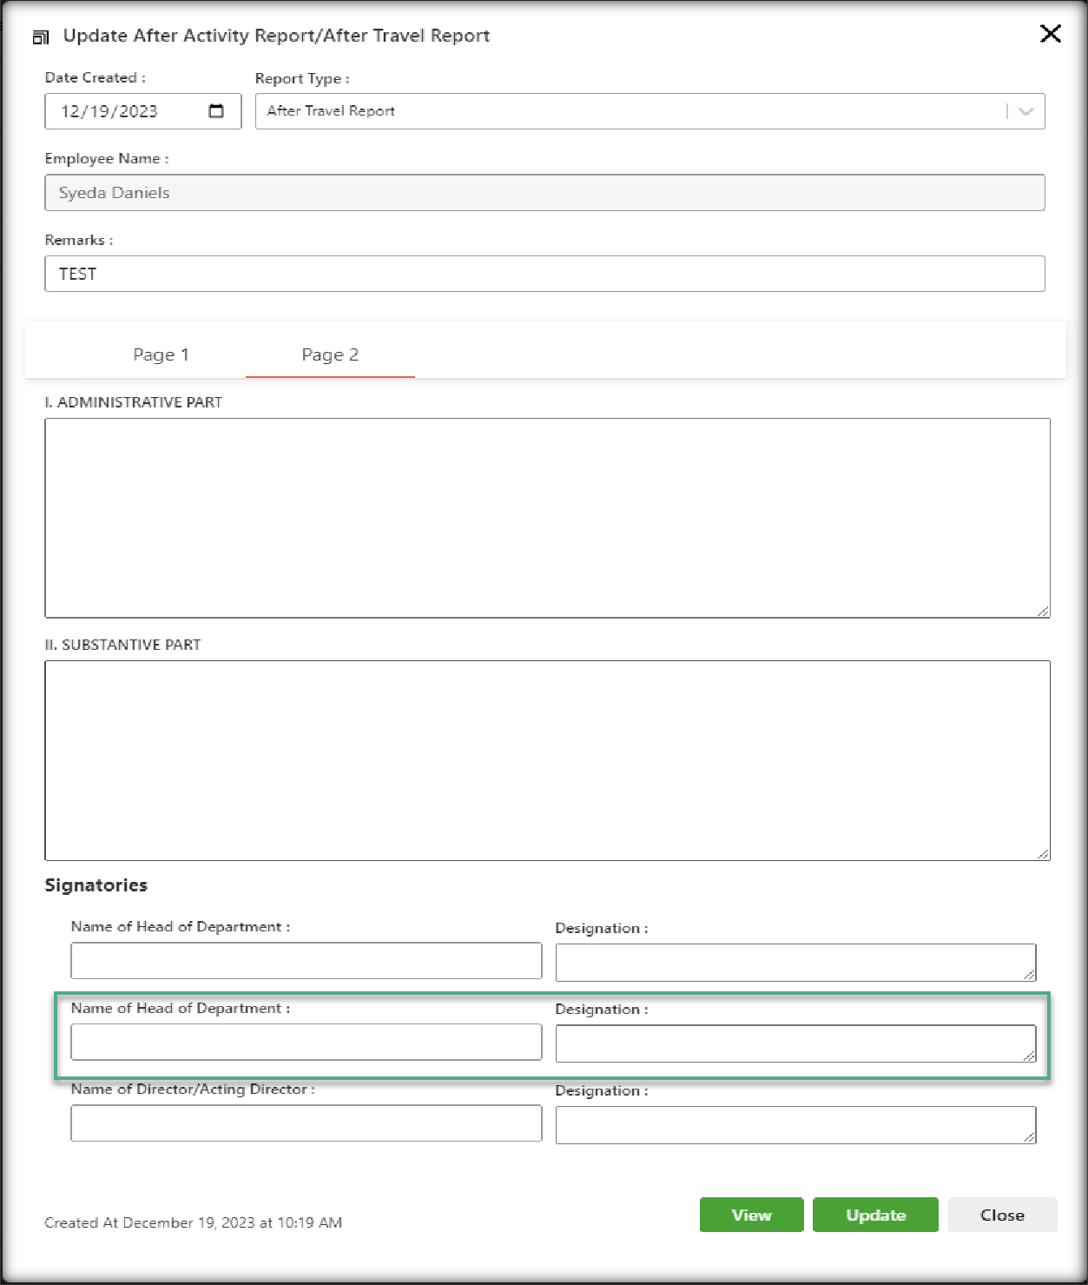Click the Update button
This screenshot has width=1088, height=1285.
tap(875, 1215)
